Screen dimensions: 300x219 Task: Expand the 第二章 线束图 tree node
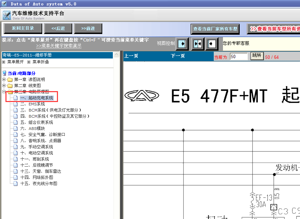(x=4, y=86)
